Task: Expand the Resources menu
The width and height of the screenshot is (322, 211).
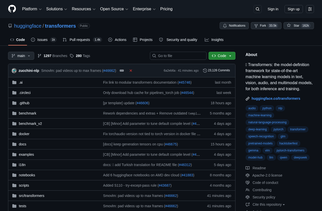Action: coord(84,9)
